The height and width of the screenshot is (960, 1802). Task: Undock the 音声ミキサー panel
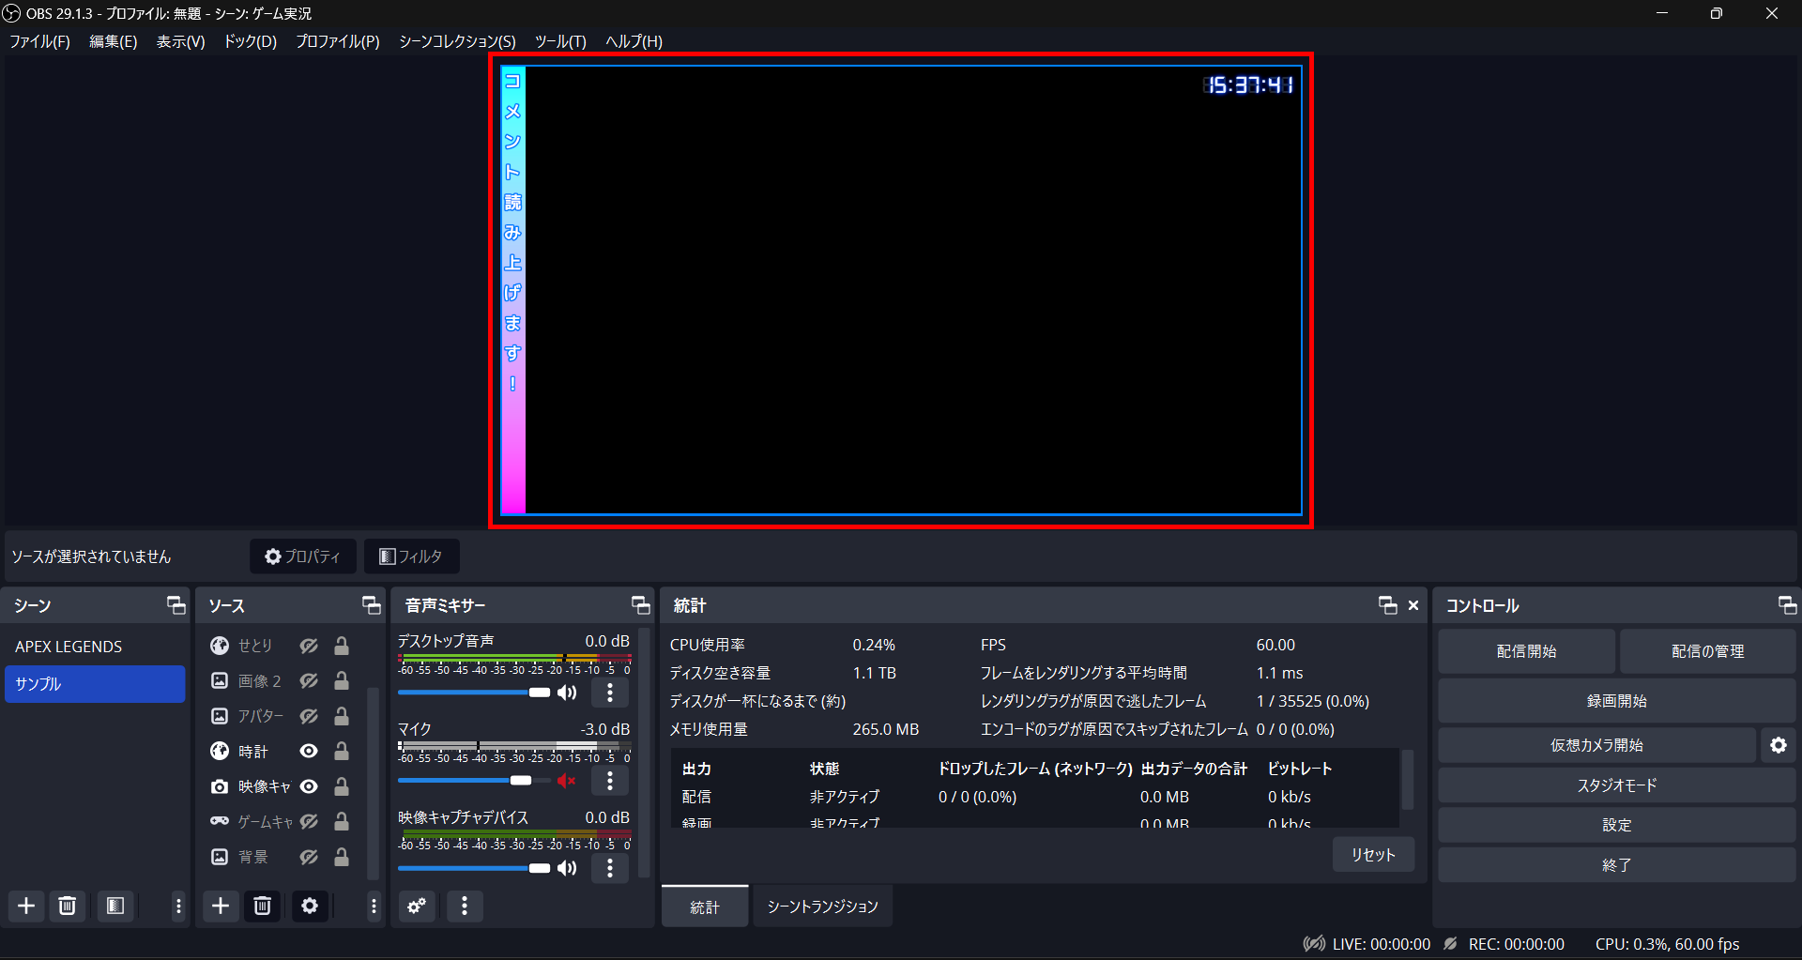pyautogui.click(x=640, y=605)
